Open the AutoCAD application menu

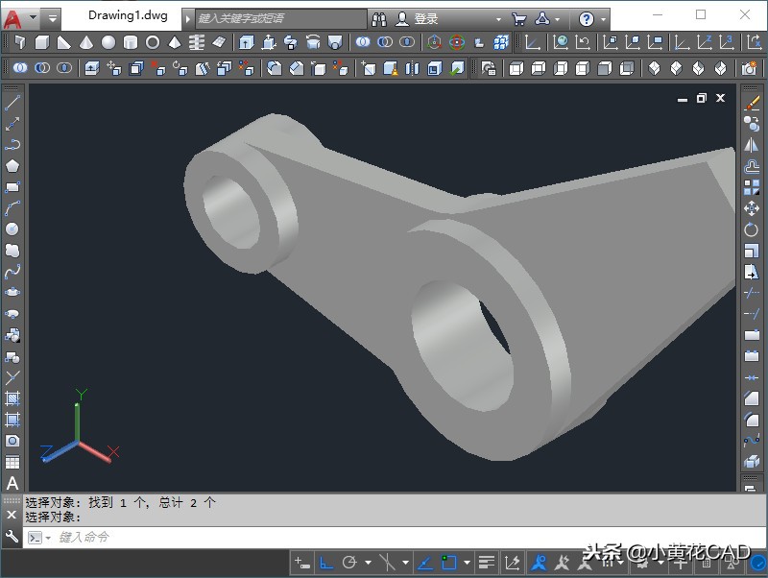click(13, 17)
